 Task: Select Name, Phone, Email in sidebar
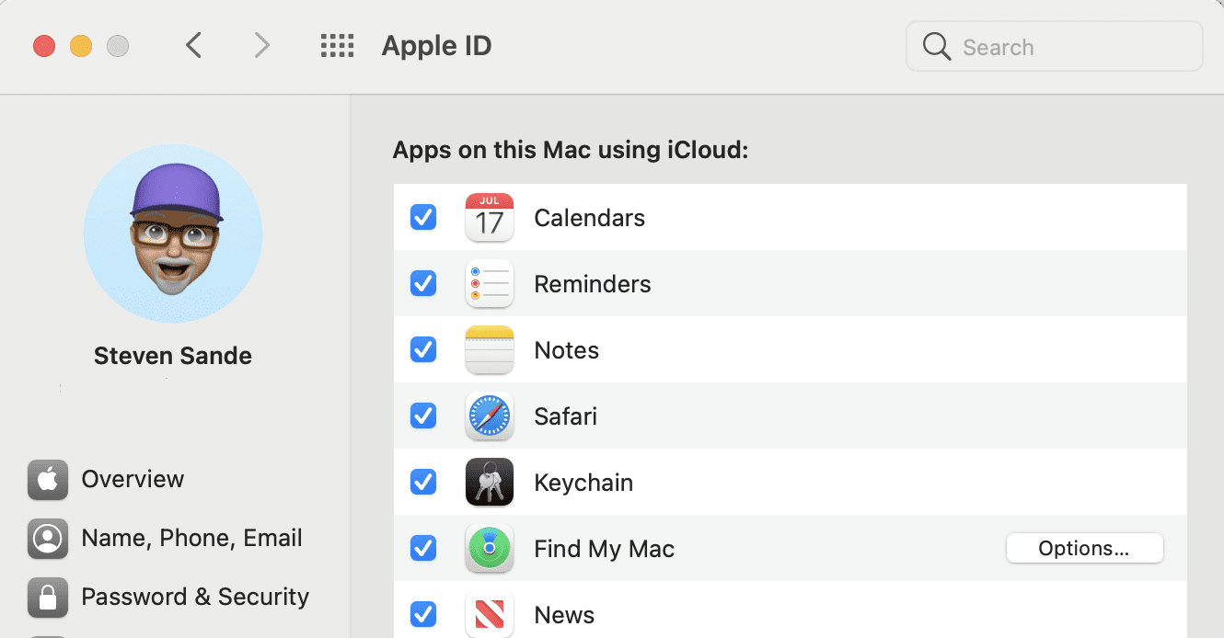click(191, 538)
